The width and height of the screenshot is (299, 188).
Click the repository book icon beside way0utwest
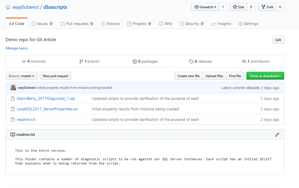click(8, 7)
